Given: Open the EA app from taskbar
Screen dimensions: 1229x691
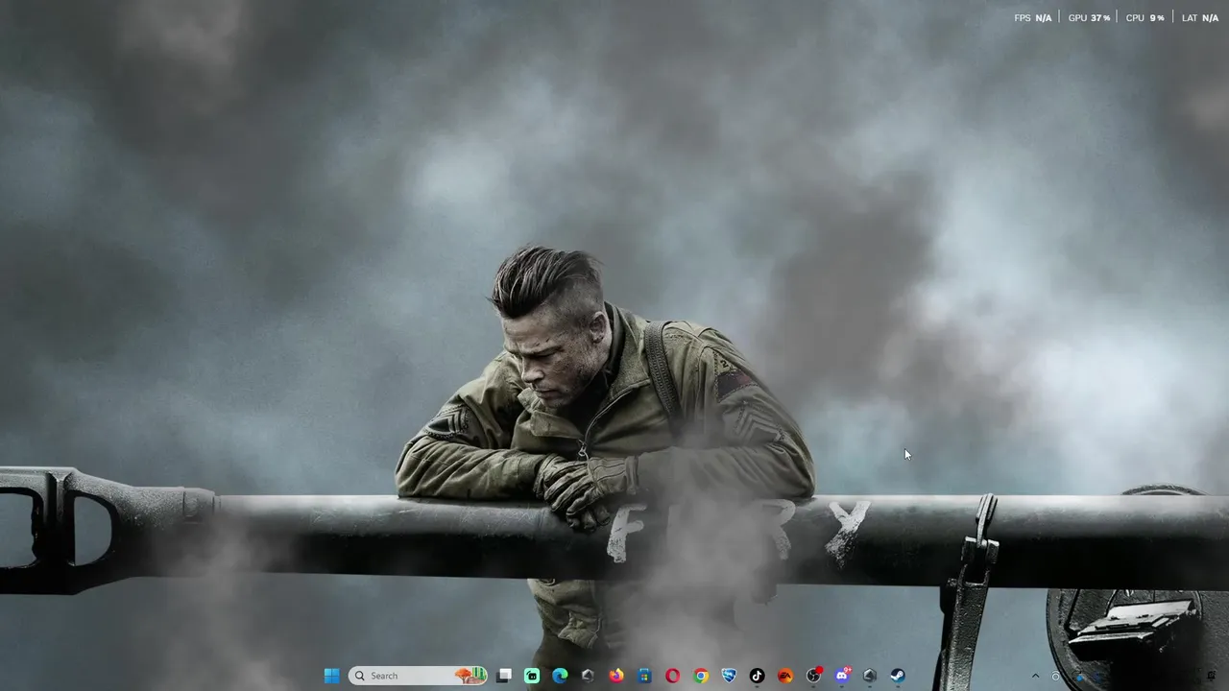Looking at the screenshot, I should tap(785, 676).
